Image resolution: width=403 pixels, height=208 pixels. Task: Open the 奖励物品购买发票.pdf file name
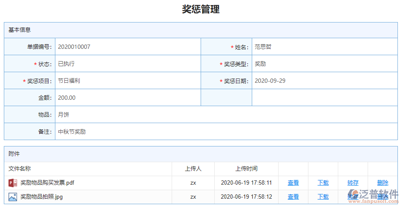(x=47, y=183)
